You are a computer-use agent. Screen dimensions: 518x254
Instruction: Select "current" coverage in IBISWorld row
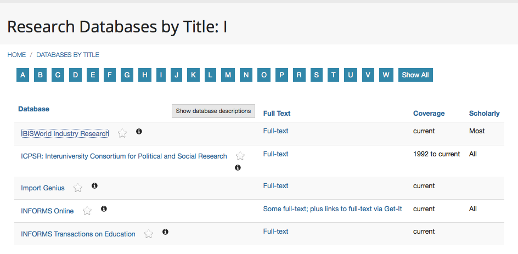point(424,131)
